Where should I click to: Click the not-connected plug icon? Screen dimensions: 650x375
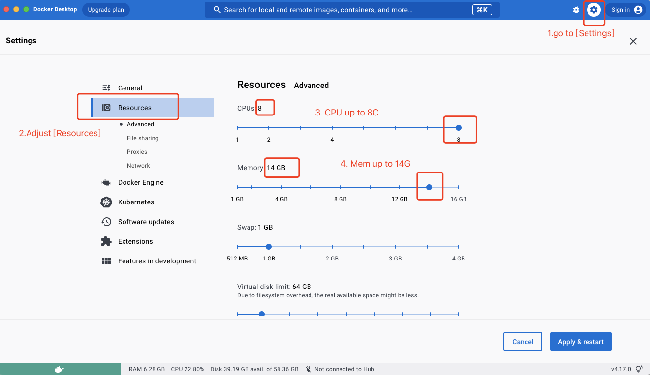(x=309, y=369)
